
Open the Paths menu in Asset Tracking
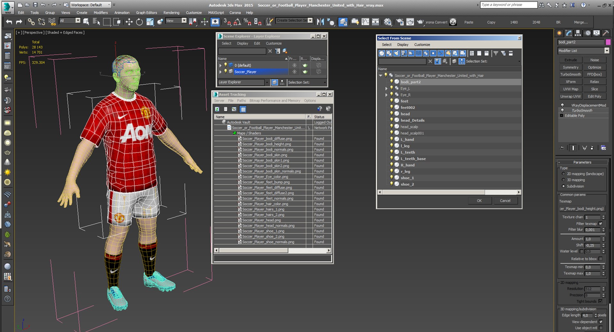click(241, 100)
